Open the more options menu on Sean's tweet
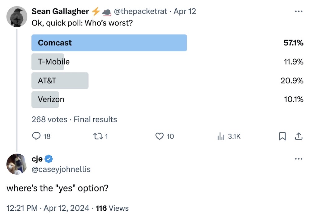Image resolution: width=311 pixels, height=221 pixels. tap(299, 11)
